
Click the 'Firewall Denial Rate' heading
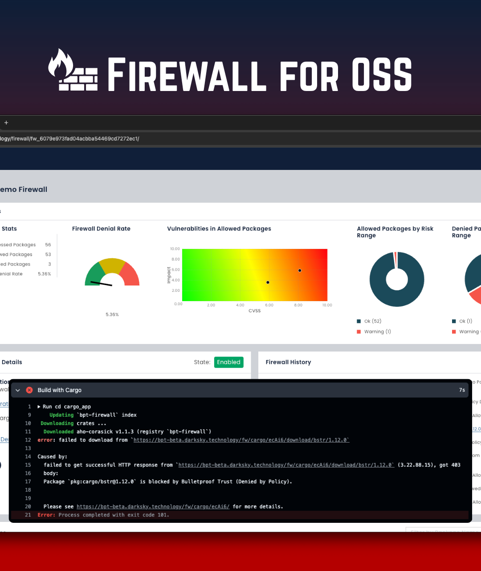[101, 229]
